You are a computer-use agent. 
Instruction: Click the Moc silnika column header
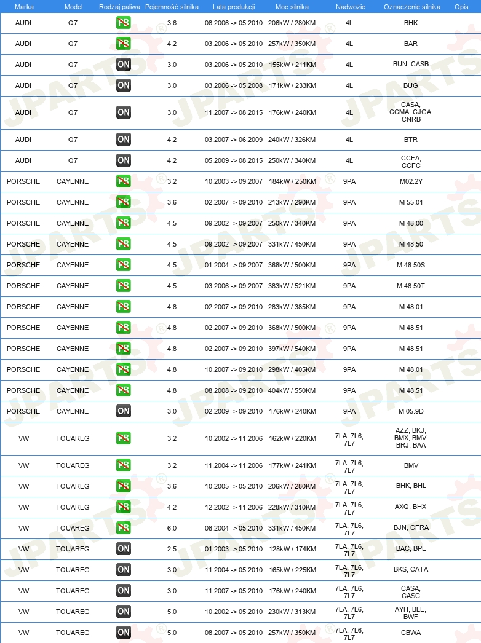[x=292, y=7]
